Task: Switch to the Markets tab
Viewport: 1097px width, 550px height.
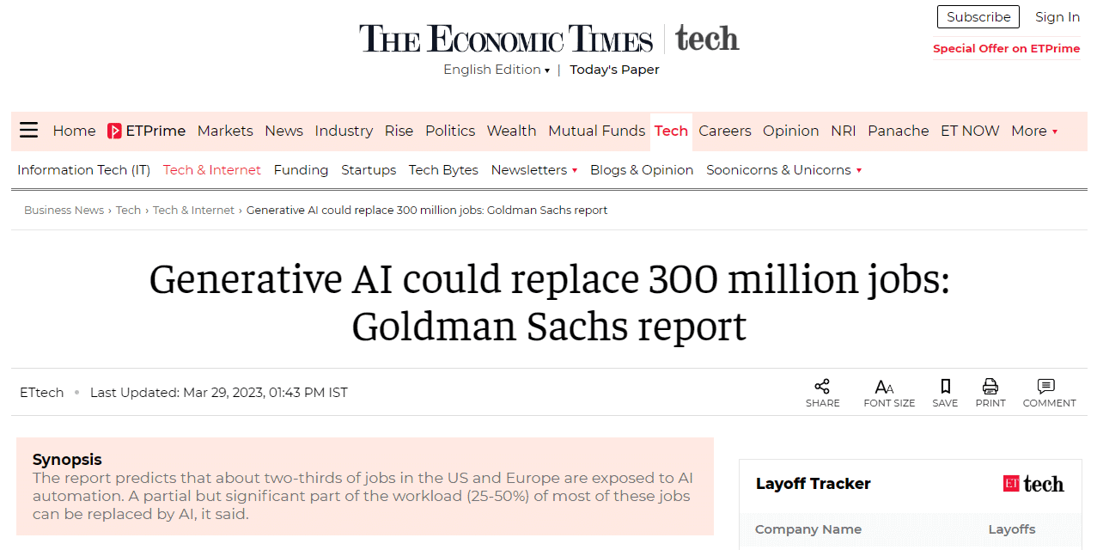Action: [x=225, y=131]
